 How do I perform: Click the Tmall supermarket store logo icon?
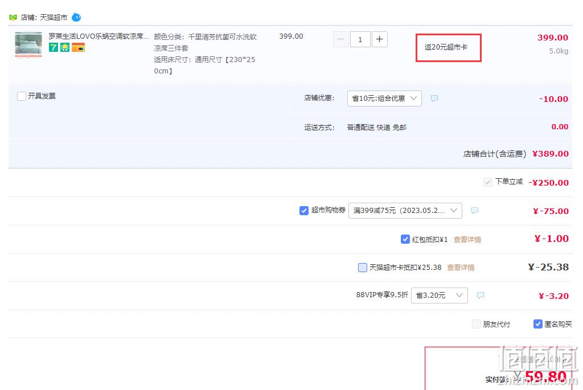13,18
